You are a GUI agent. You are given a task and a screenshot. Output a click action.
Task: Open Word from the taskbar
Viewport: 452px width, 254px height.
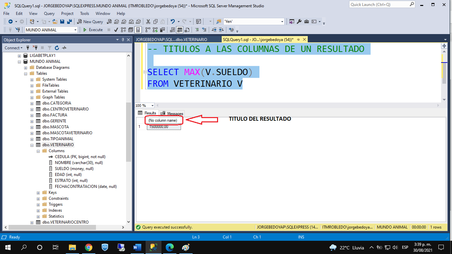pos(137,247)
